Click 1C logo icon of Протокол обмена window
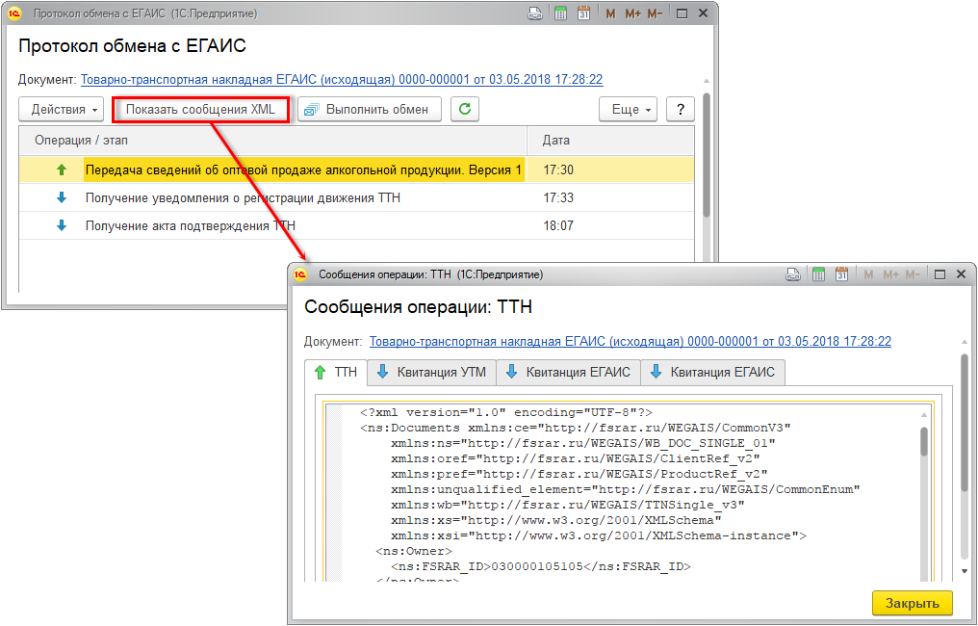This screenshot has width=978, height=626. coord(14,13)
